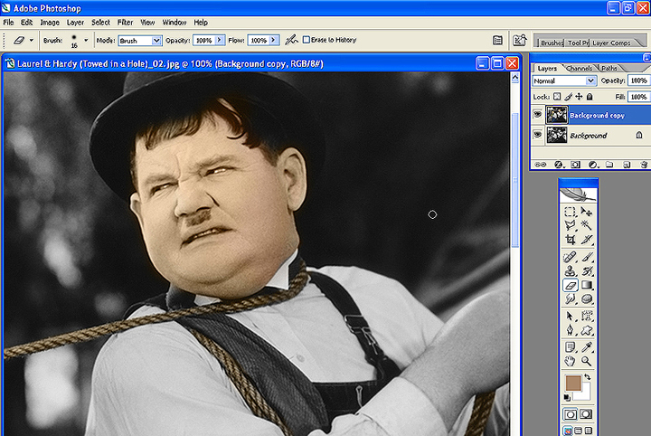Open the eraser Mode dropdown
Image resolution: width=651 pixels, height=436 pixels.
tap(140, 41)
